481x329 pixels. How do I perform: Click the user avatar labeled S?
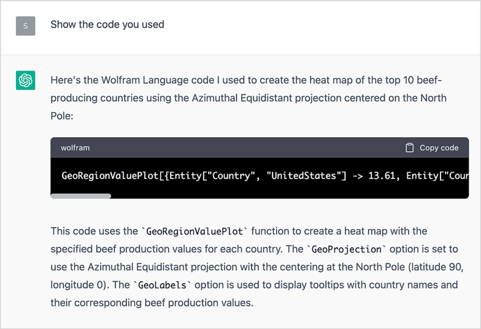25,26
